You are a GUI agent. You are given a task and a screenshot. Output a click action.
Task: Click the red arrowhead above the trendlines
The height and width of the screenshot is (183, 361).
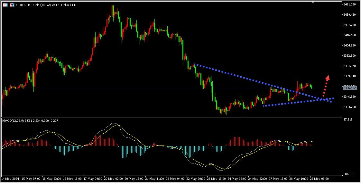pyautogui.click(x=328, y=78)
